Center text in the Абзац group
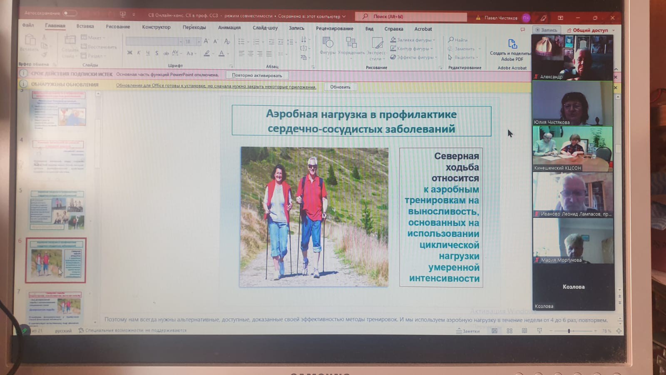 pos(251,54)
